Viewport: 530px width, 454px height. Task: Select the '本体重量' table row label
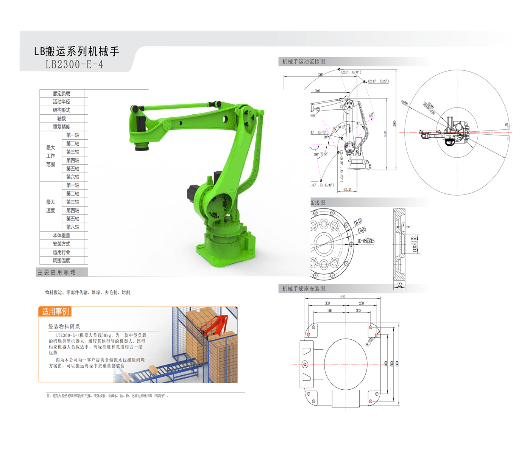click(61, 235)
